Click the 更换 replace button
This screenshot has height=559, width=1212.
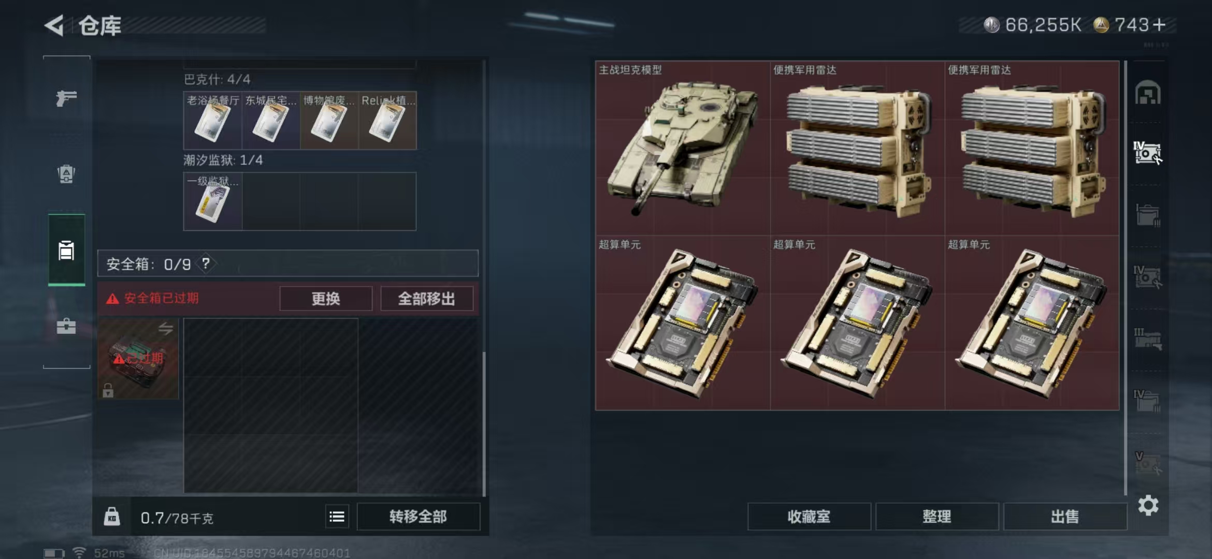coord(326,299)
